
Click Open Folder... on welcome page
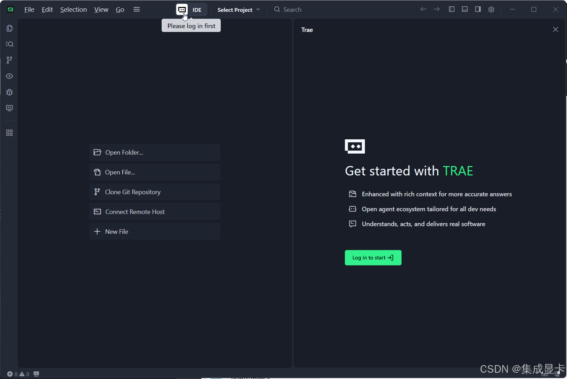click(155, 153)
